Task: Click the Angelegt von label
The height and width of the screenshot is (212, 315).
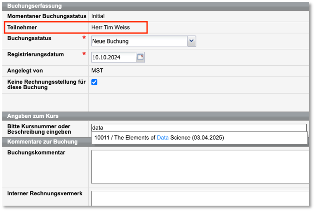Action: pyautogui.click(x=25, y=71)
